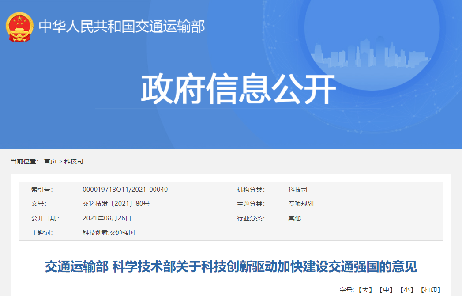The width and height of the screenshot is (462, 296).
Task: Click the 打印 print button
Action: coord(431,290)
